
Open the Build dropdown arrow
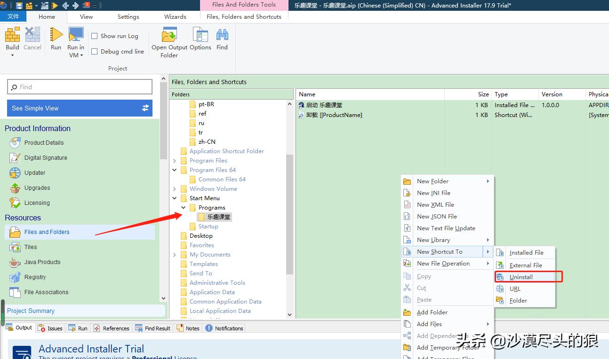[x=12, y=55]
